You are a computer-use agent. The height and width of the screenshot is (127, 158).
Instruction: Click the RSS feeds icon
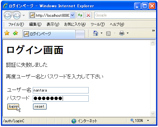pyautogui.click(x=108, y=34)
